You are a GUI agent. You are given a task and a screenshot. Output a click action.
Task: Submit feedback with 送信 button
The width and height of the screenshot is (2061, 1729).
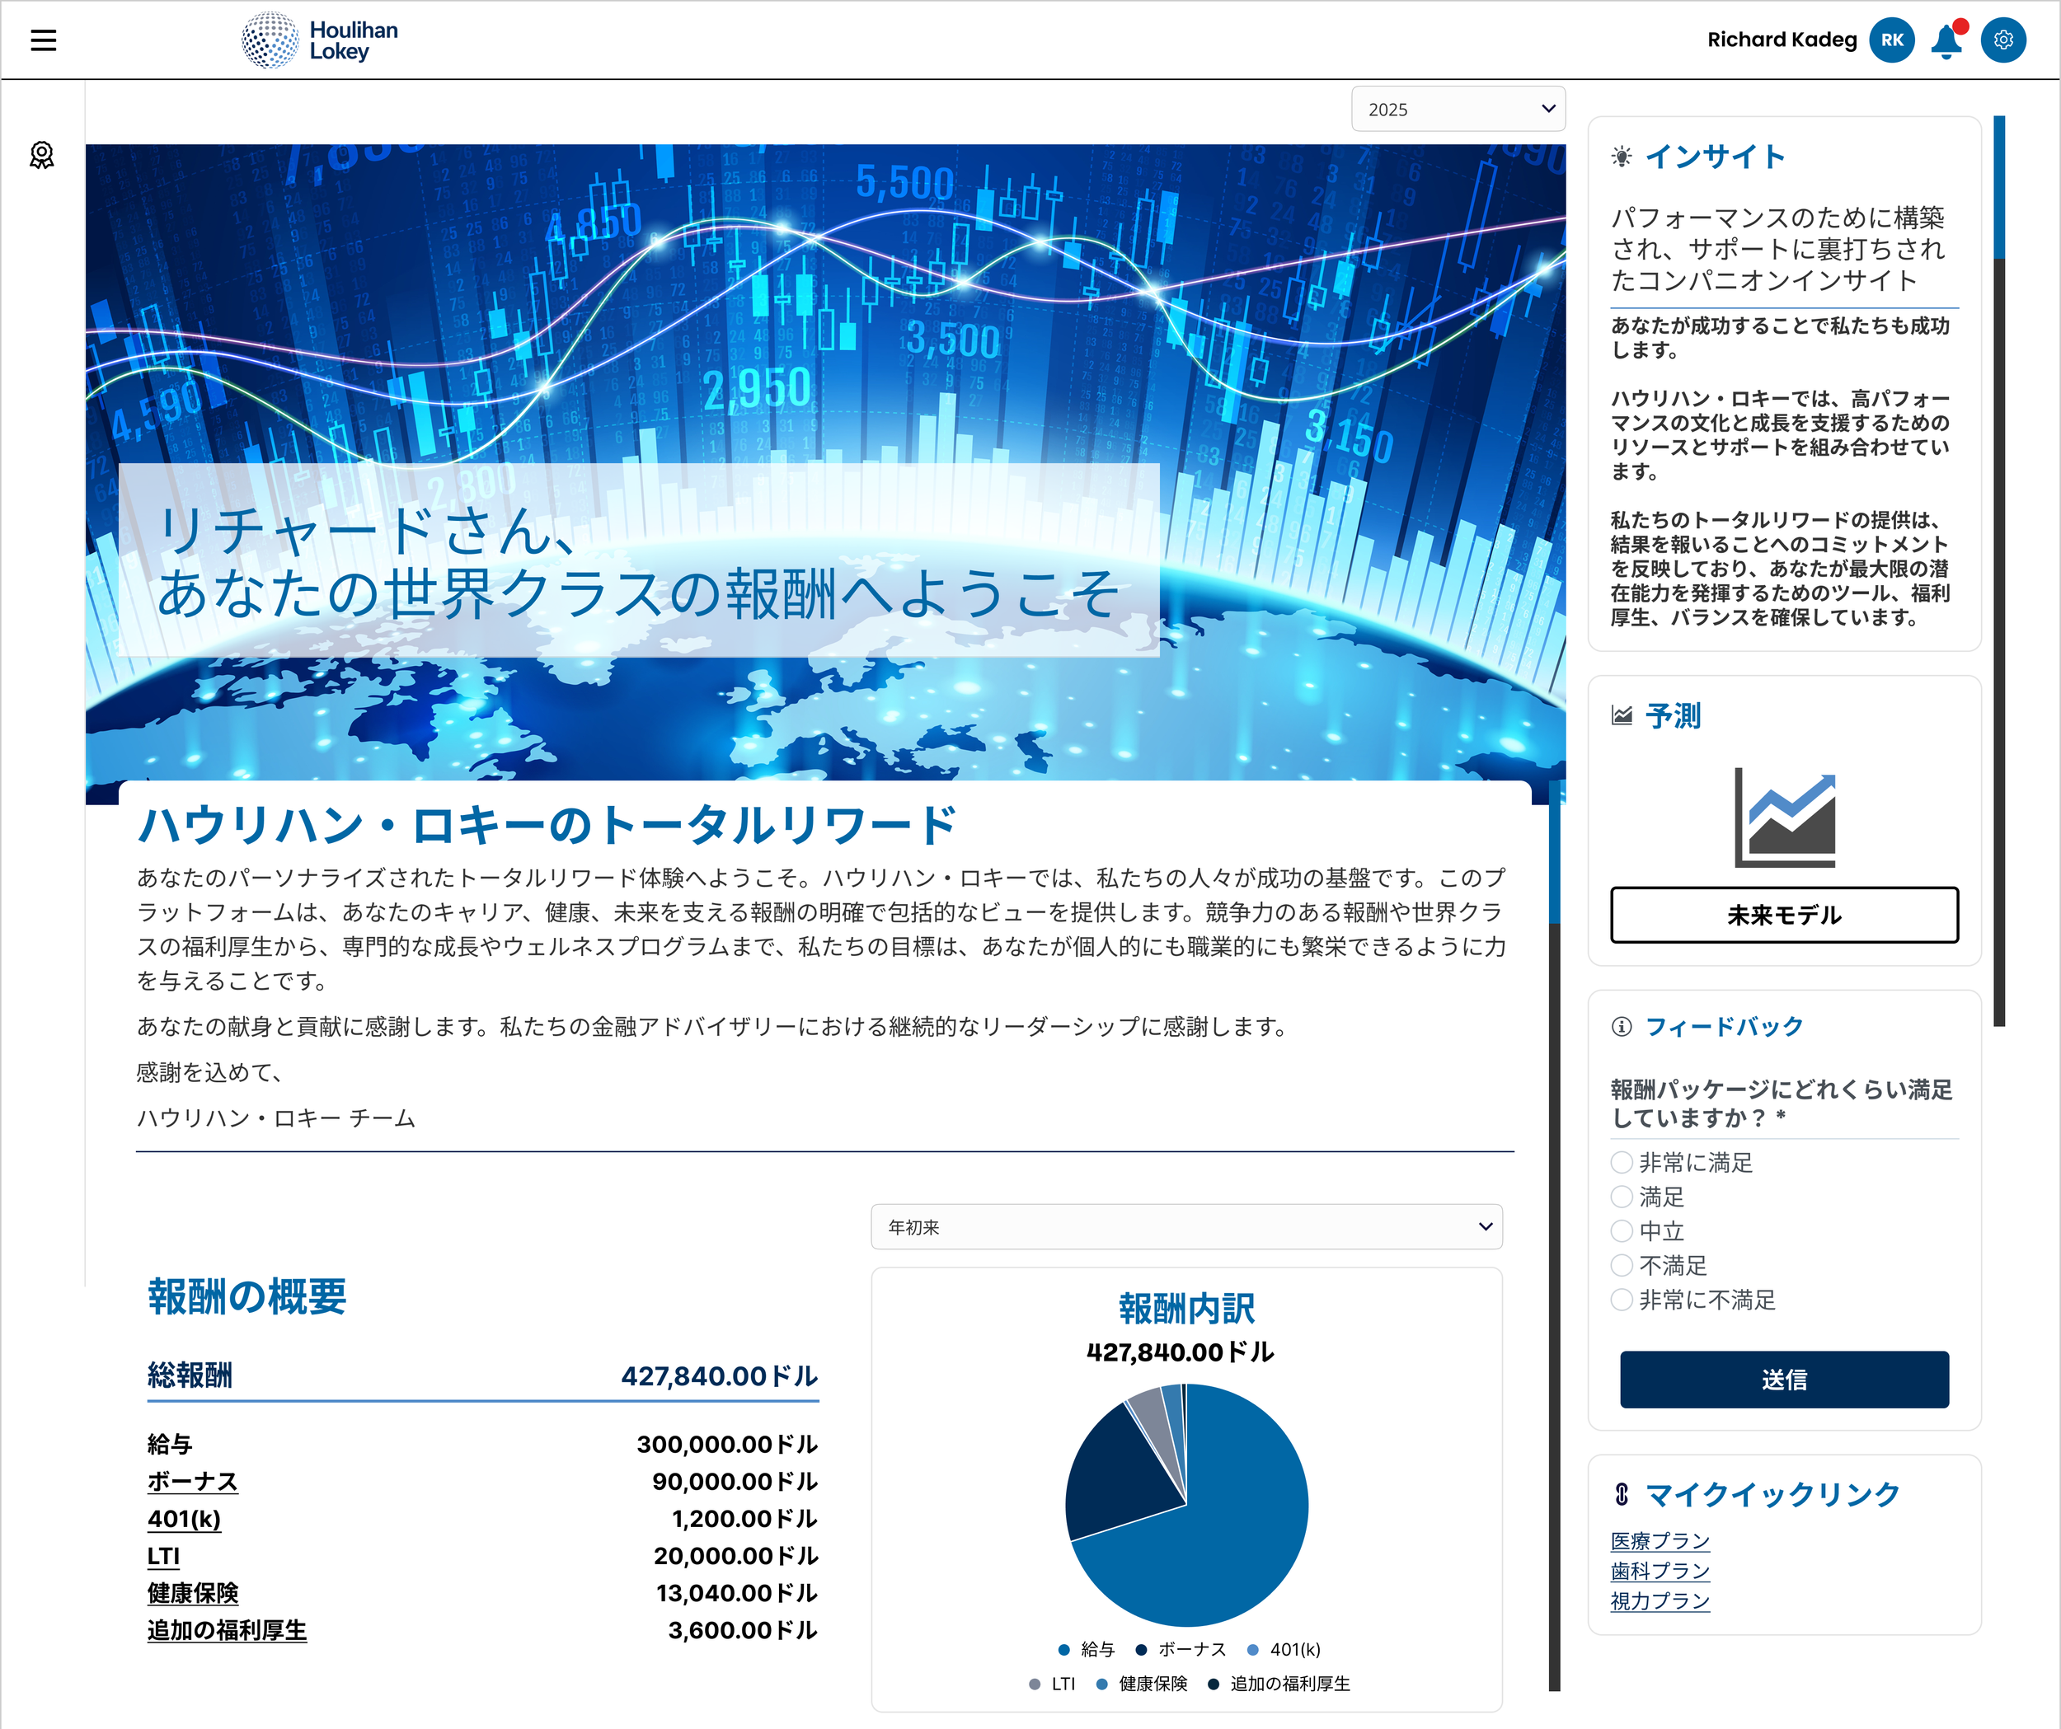pos(1783,1380)
